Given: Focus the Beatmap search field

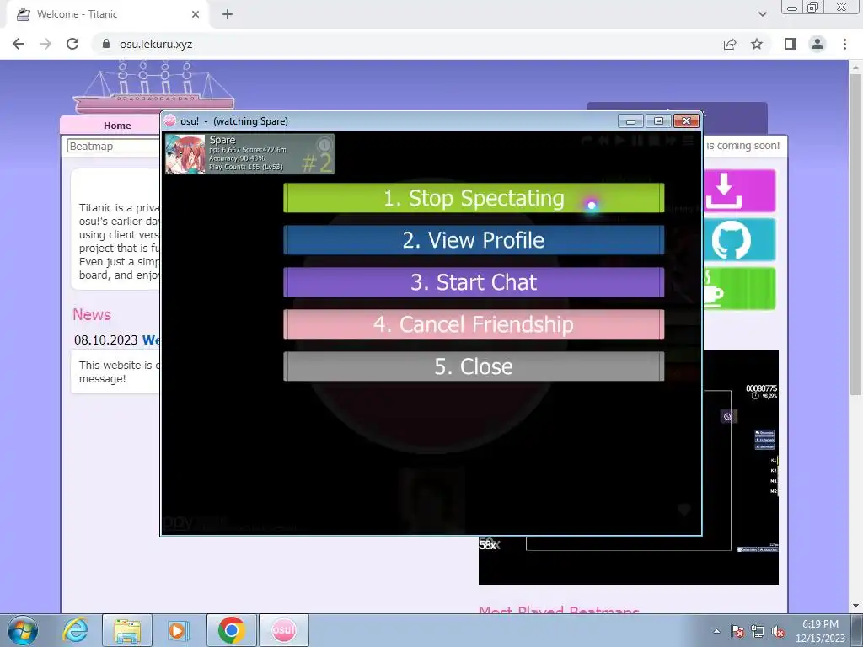Looking at the screenshot, I should (x=114, y=147).
